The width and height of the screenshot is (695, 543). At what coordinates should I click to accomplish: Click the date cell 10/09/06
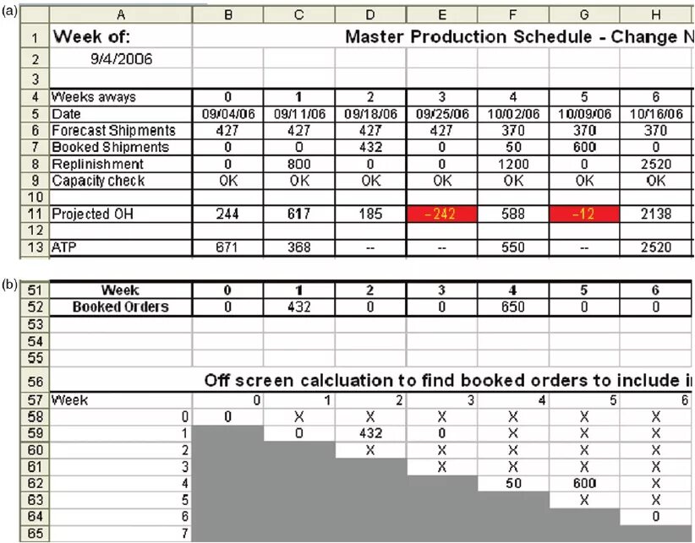584,114
